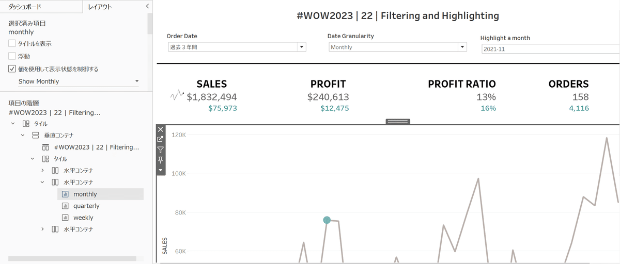Expand the 水平コンテナ node just below nested タイル
620x264 pixels.
(42, 170)
